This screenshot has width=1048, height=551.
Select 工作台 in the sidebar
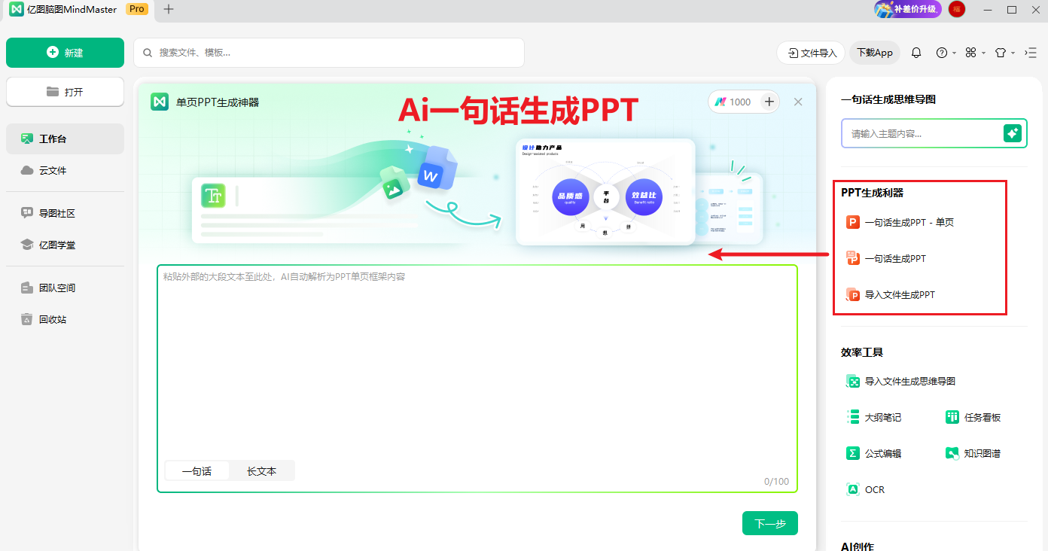[x=65, y=139]
